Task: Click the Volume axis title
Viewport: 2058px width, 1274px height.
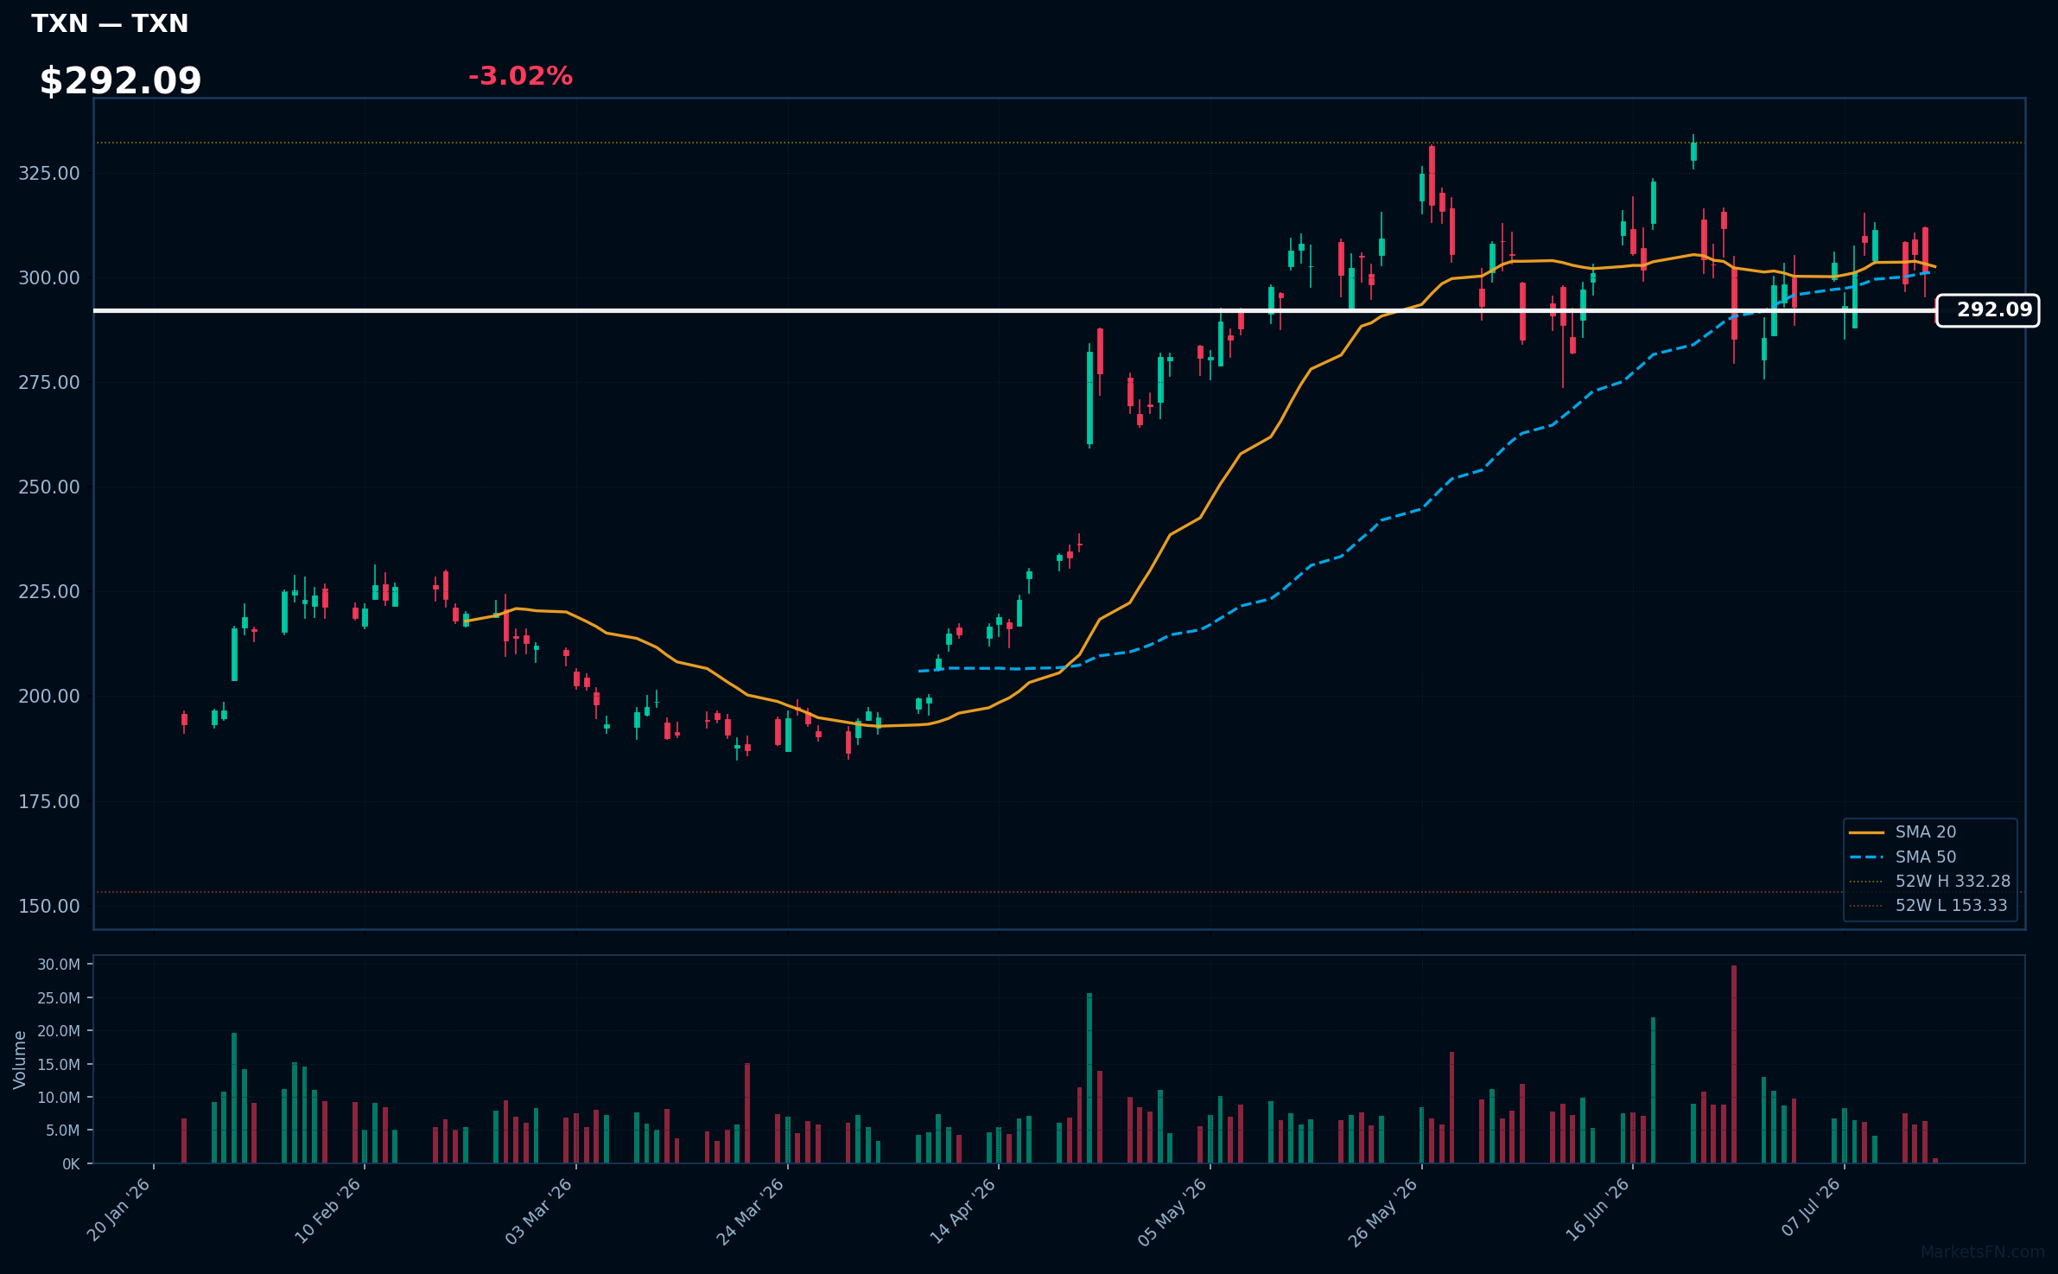Action: click(x=20, y=1060)
